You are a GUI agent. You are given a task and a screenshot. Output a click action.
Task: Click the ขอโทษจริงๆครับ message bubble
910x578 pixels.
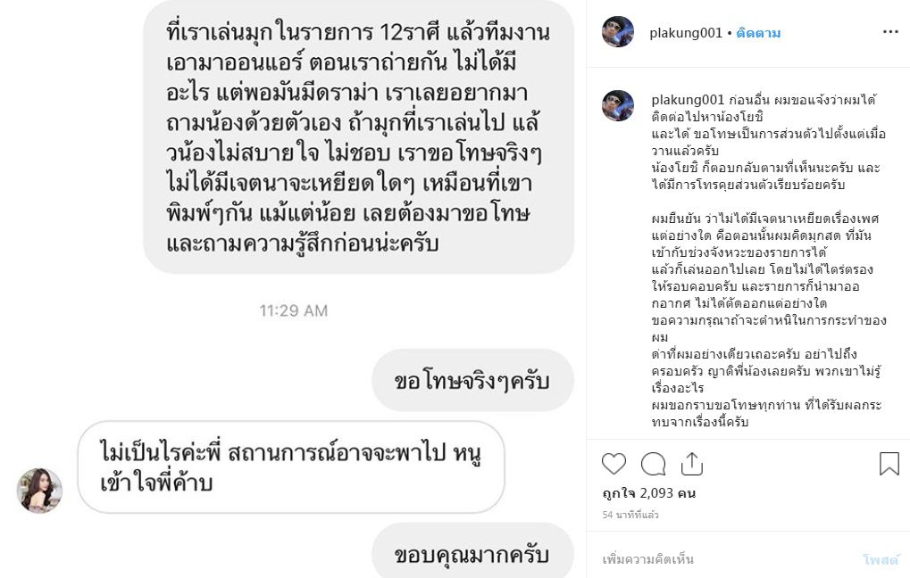click(x=472, y=380)
